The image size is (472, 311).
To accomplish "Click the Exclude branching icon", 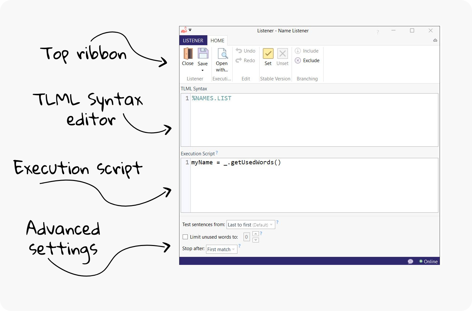I will click(298, 61).
